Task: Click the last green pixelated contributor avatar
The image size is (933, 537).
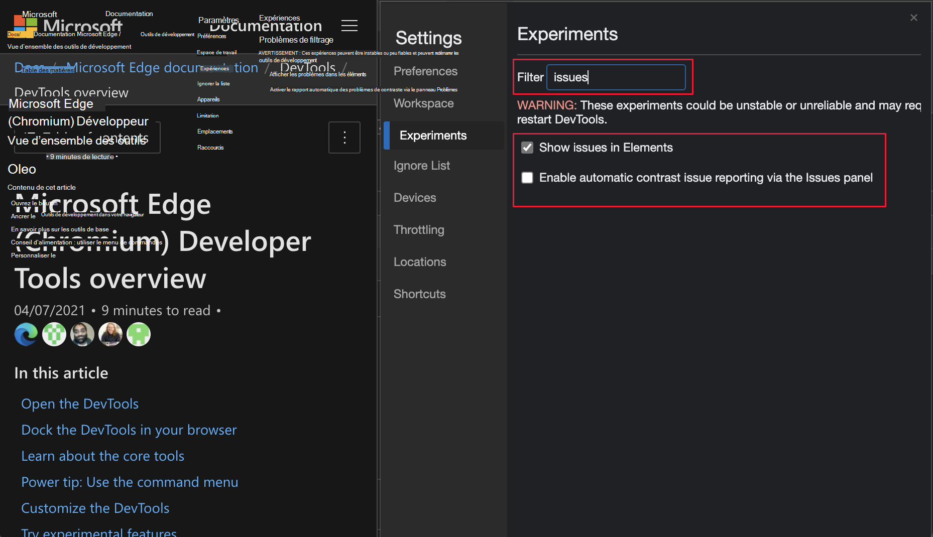Action: click(x=139, y=334)
